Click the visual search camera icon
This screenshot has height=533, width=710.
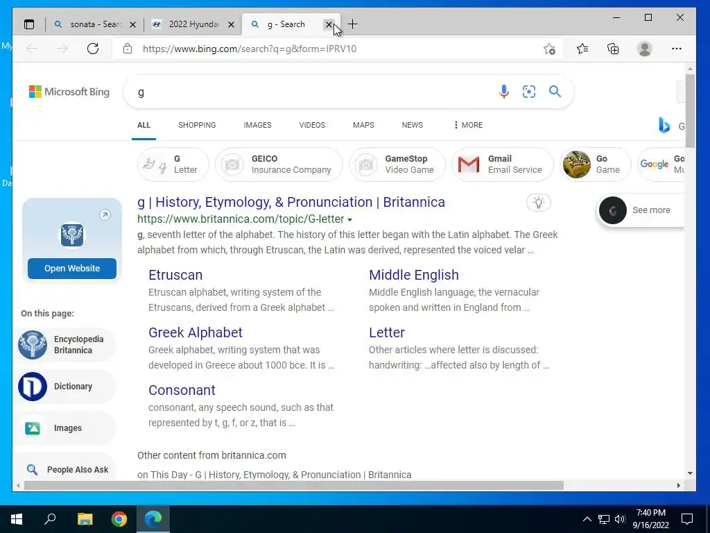click(x=529, y=92)
